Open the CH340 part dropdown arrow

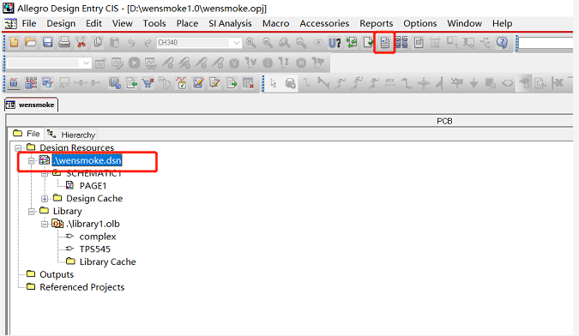pyautogui.click(x=237, y=43)
